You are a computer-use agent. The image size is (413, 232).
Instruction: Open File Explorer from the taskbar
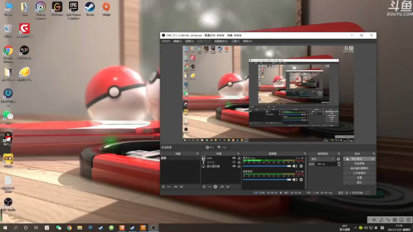[x=80, y=228]
